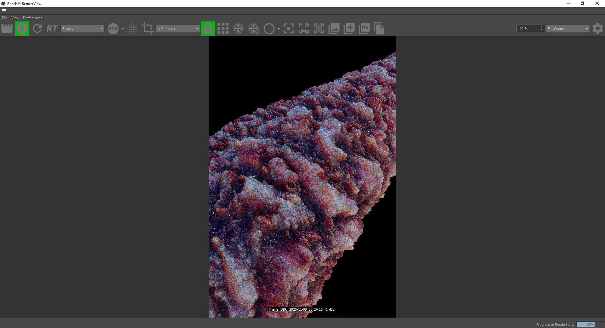605x328 pixels.
Task: Click the 100 % zoom input field
Action: tap(528, 29)
